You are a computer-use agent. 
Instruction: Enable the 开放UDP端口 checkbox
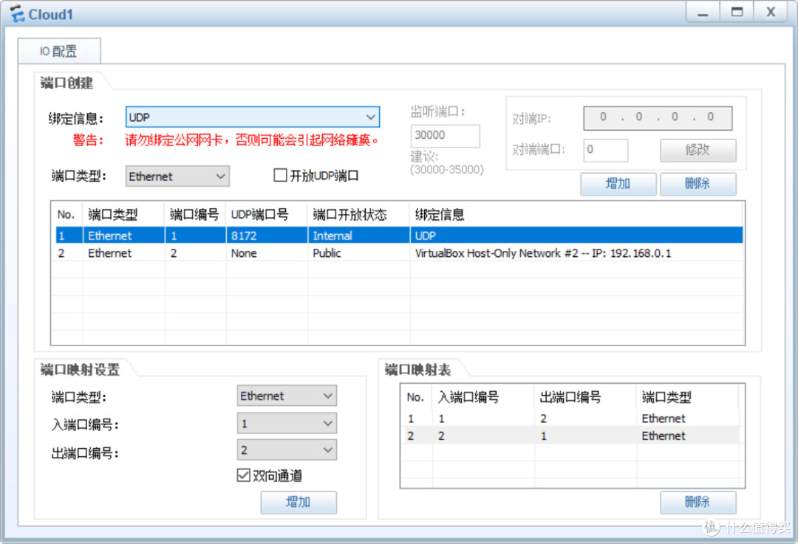(281, 176)
